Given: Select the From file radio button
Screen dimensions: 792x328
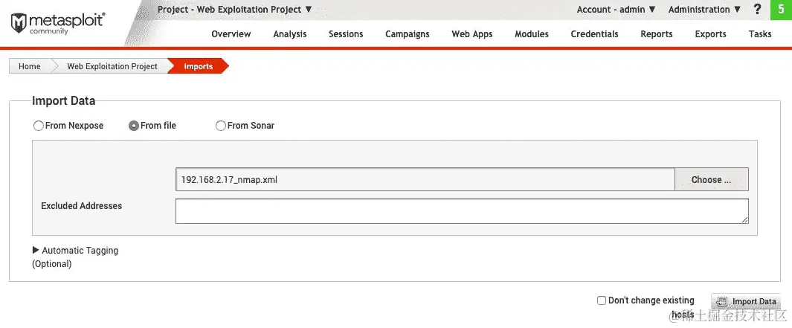Looking at the screenshot, I should (134, 126).
